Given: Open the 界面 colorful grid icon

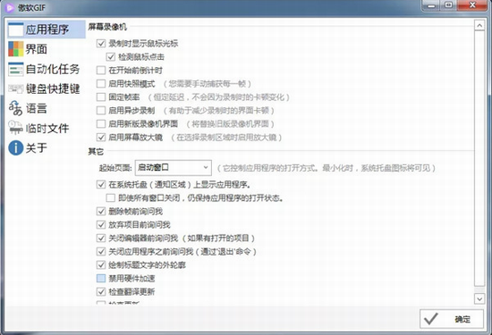Looking at the screenshot, I should [16, 49].
